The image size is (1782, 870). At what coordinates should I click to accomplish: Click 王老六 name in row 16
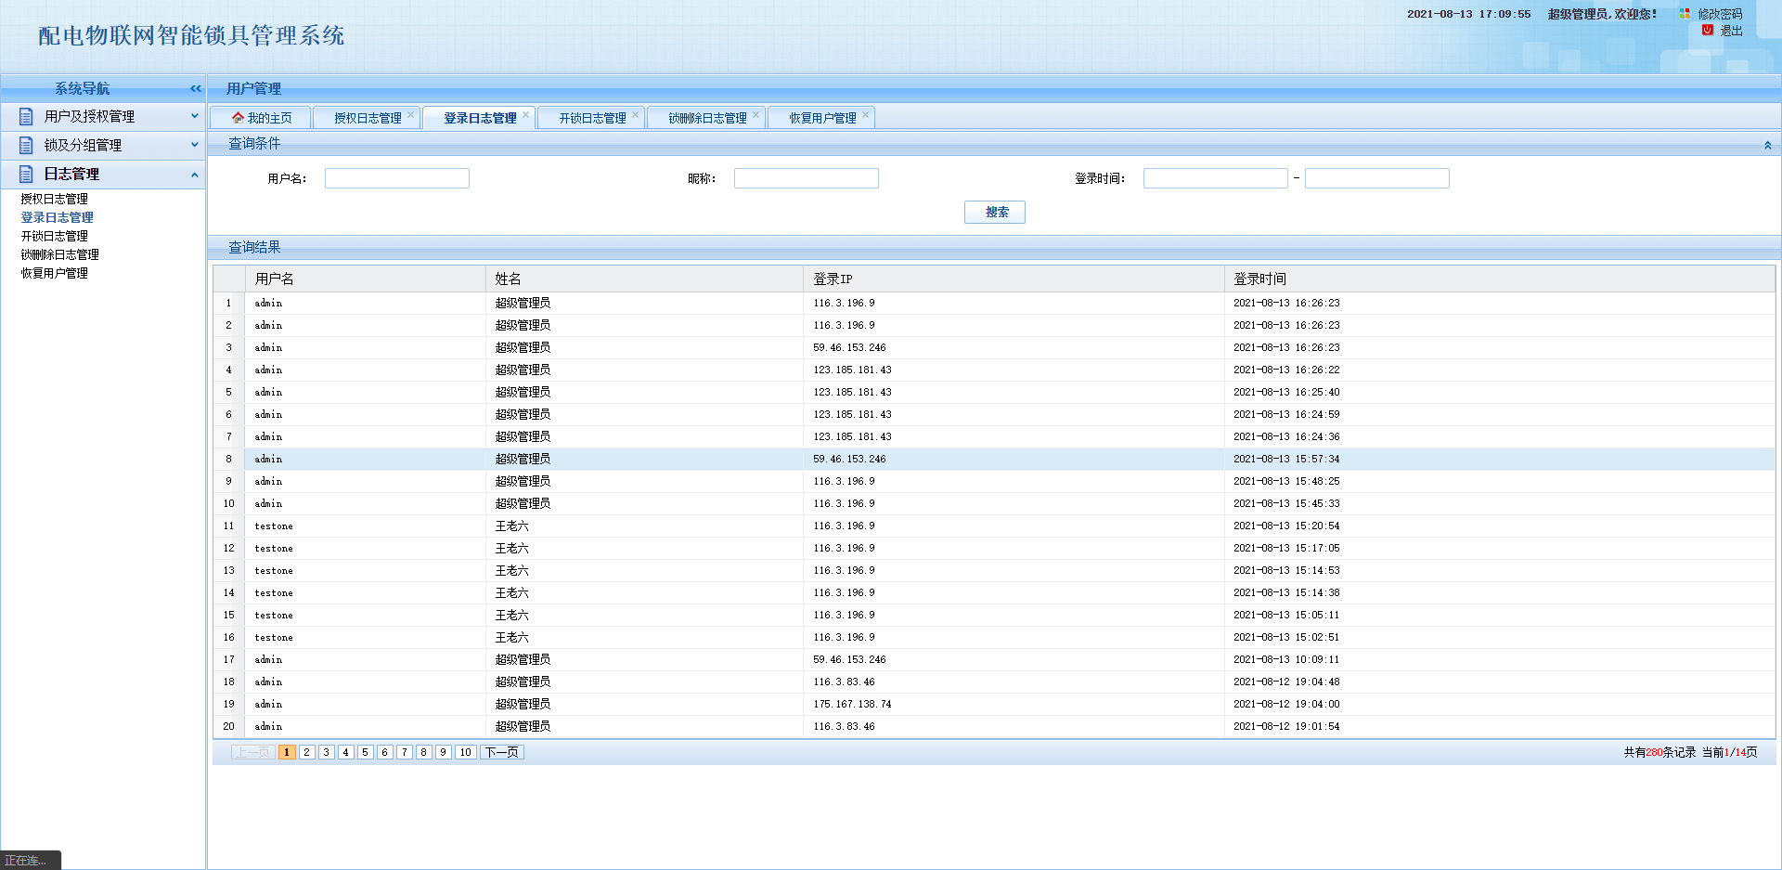pyautogui.click(x=511, y=637)
